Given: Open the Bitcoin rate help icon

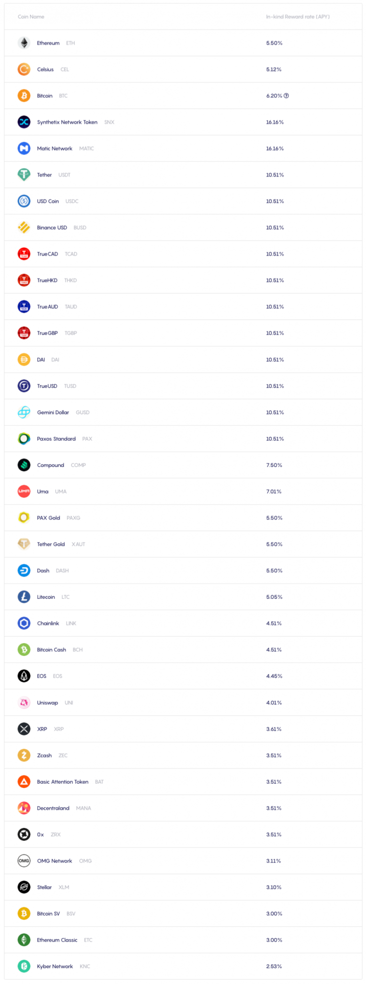Looking at the screenshot, I should 286,96.
